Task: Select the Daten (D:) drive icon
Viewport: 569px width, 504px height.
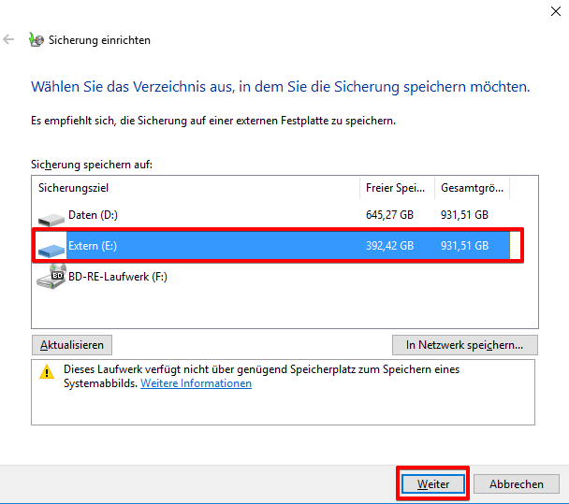Action: coord(51,219)
